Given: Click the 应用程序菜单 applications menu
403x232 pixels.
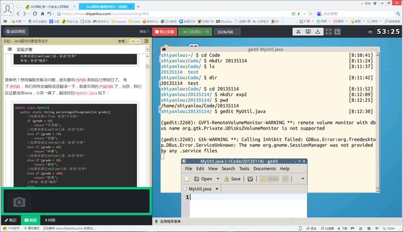Looking at the screenshot, I should coord(168,221).
